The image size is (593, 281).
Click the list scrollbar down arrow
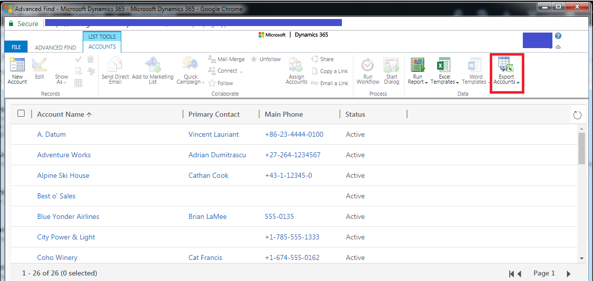coord(581,258)
